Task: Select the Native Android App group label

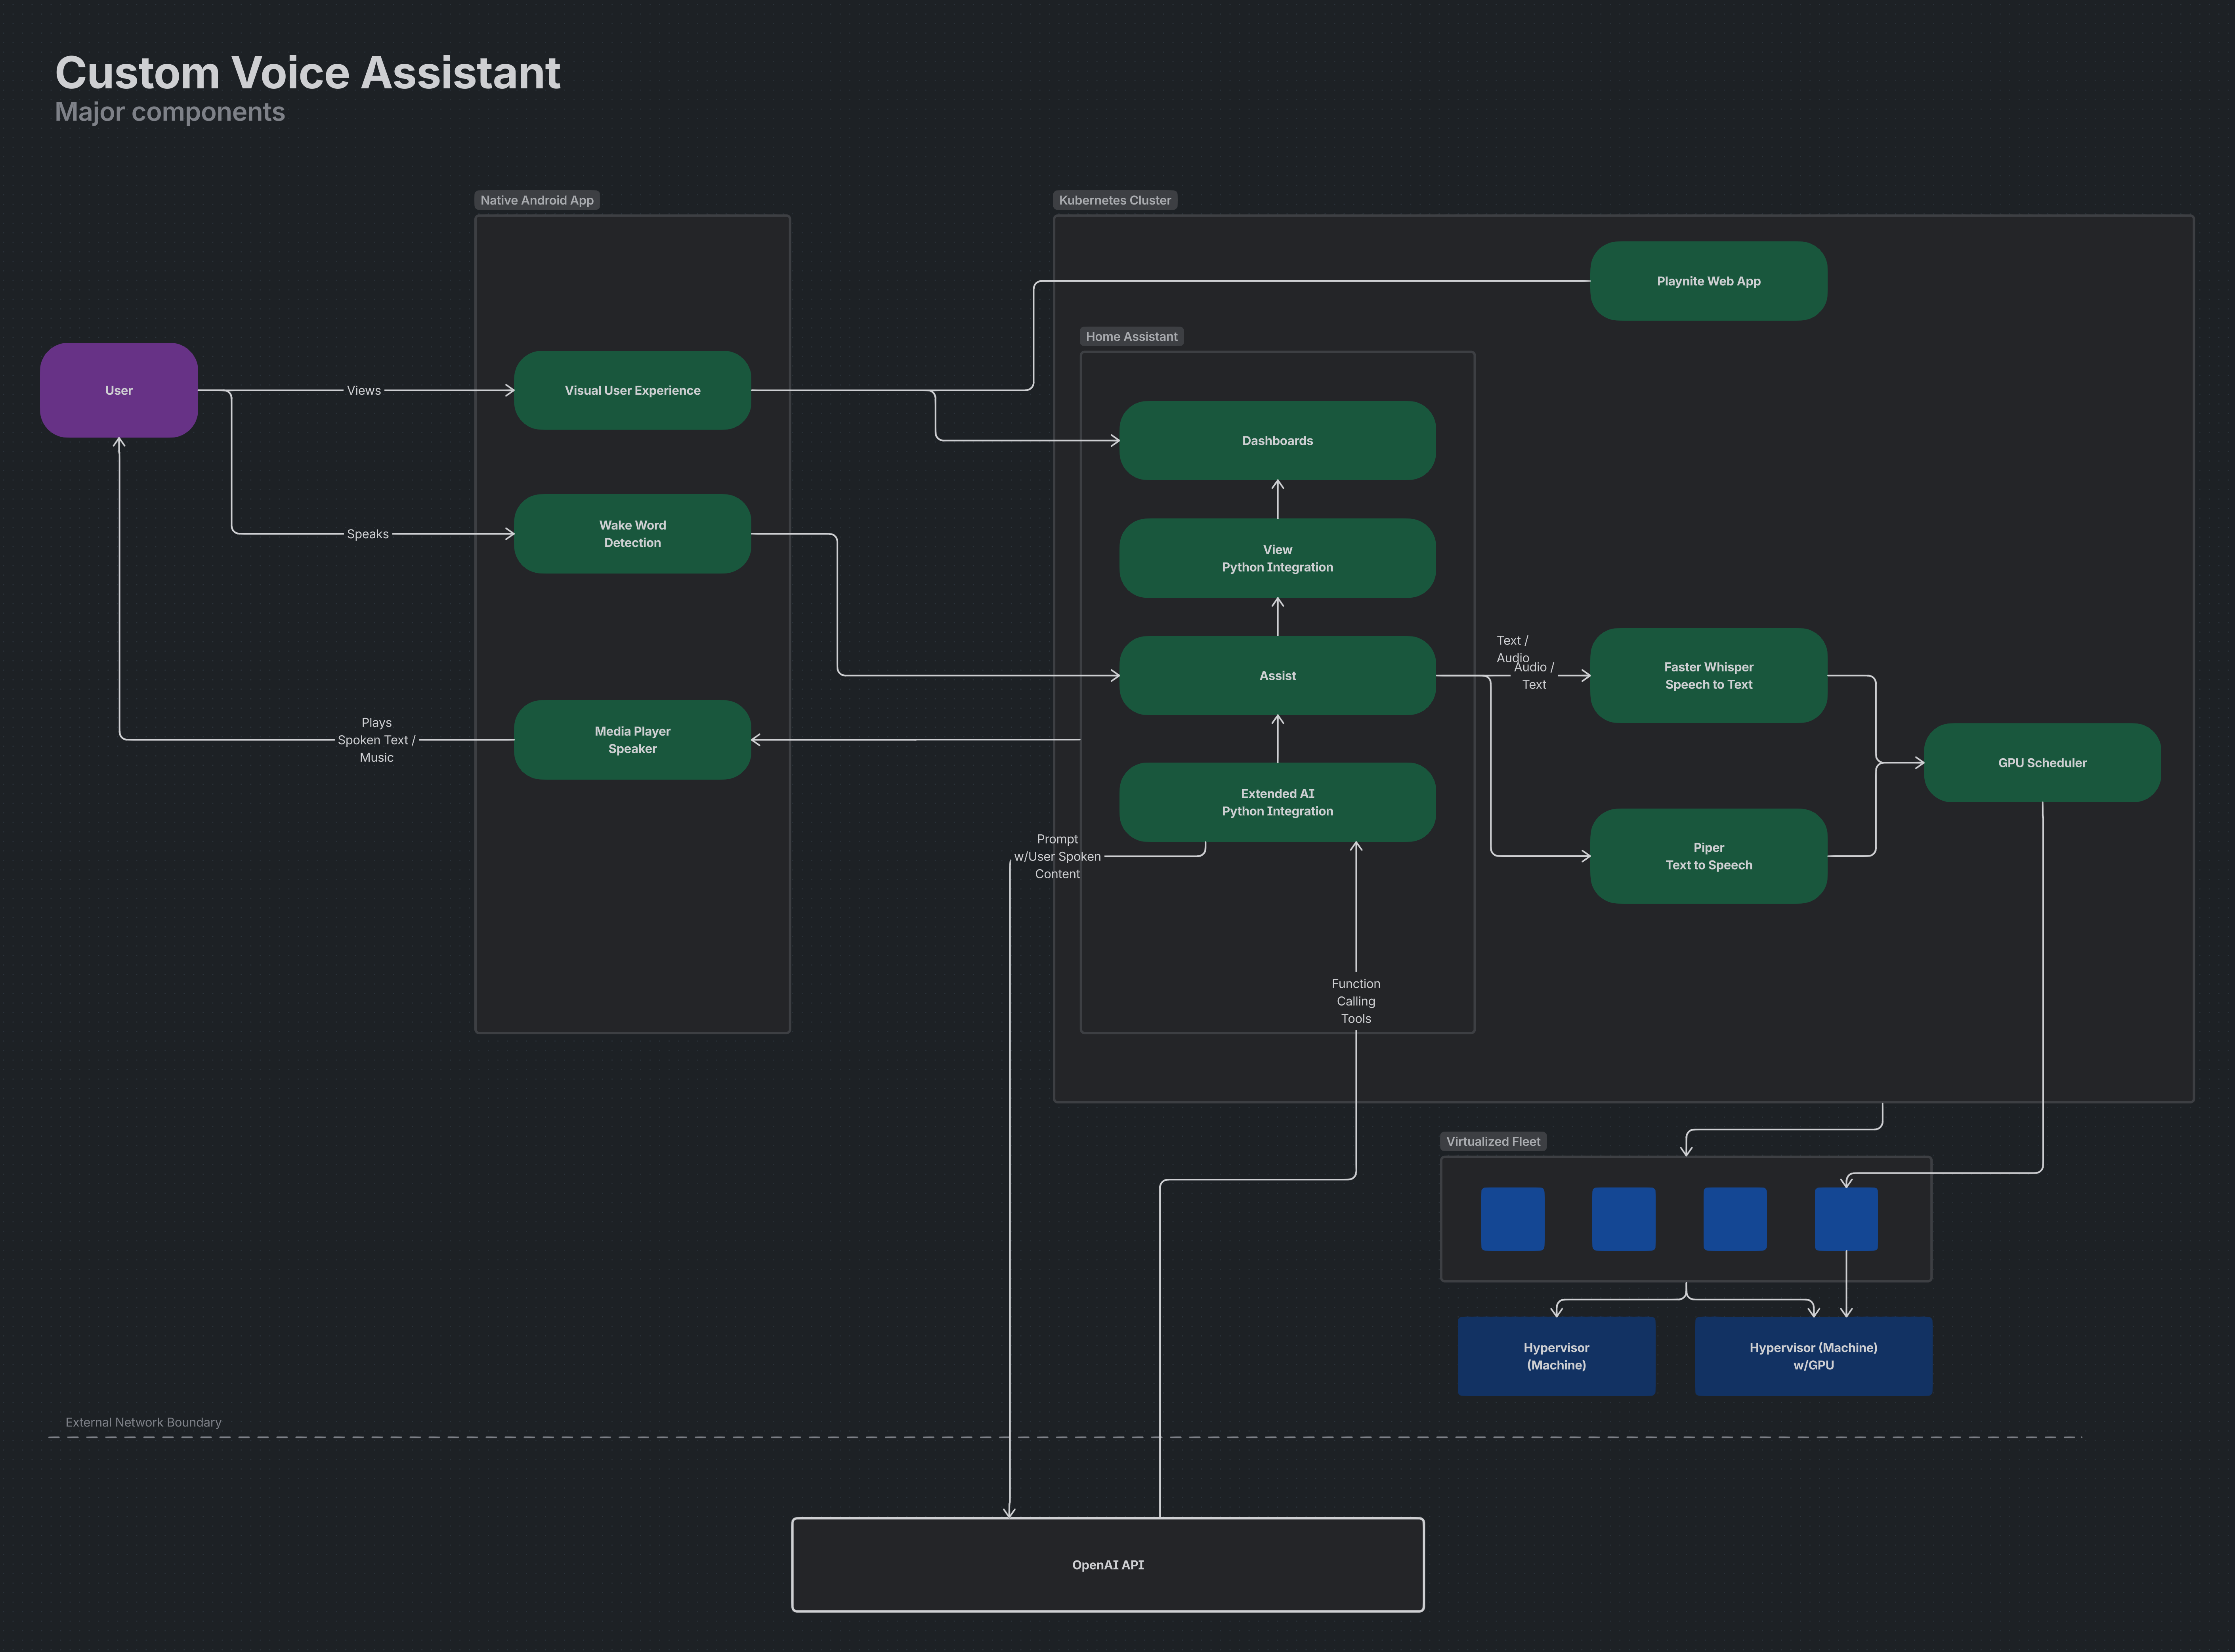Action: pyautogui.click(x=537, y=200)
